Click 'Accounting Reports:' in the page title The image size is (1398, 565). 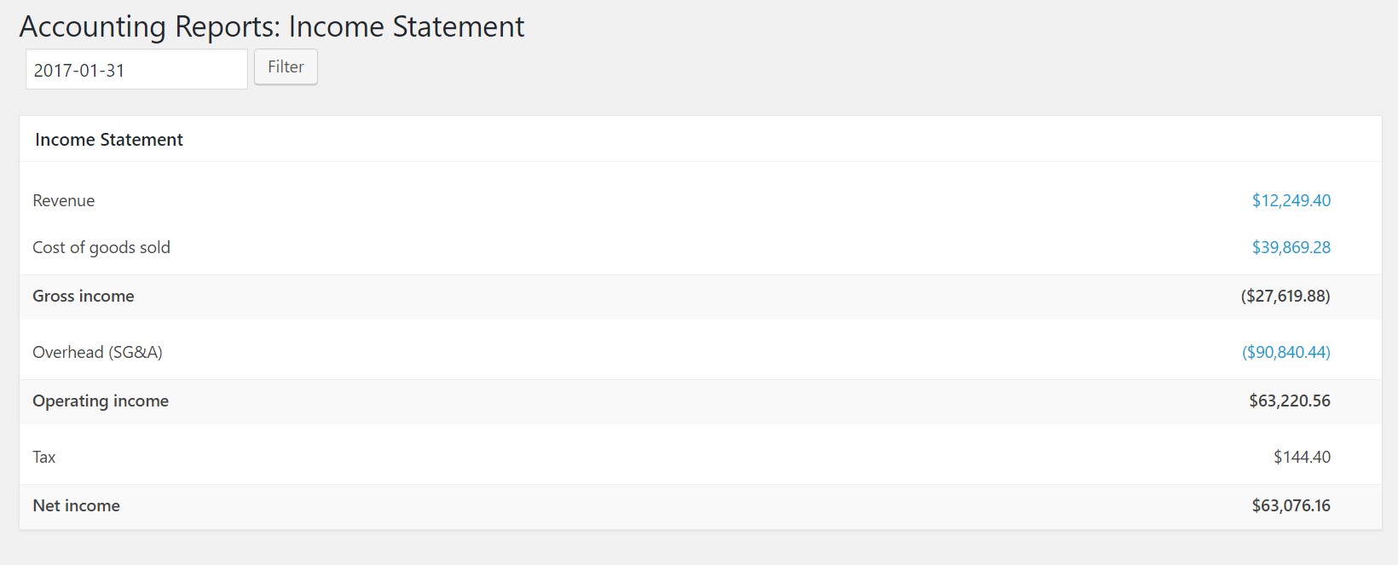pyautogui.click(x=149, y=26)
